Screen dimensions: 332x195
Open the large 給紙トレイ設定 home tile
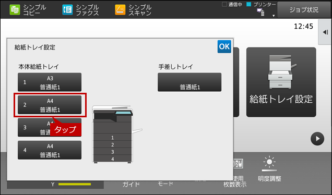(x=281, y=82)
